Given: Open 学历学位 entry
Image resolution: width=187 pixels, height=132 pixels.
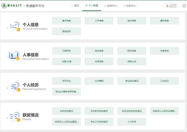Looking at the screenshot, I should click(67, 81).
